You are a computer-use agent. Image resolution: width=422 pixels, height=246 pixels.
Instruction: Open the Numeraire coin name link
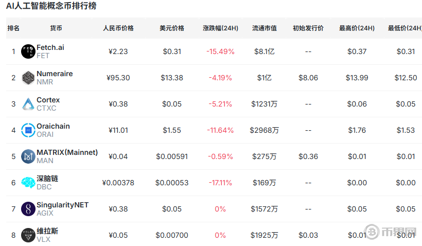55,74
